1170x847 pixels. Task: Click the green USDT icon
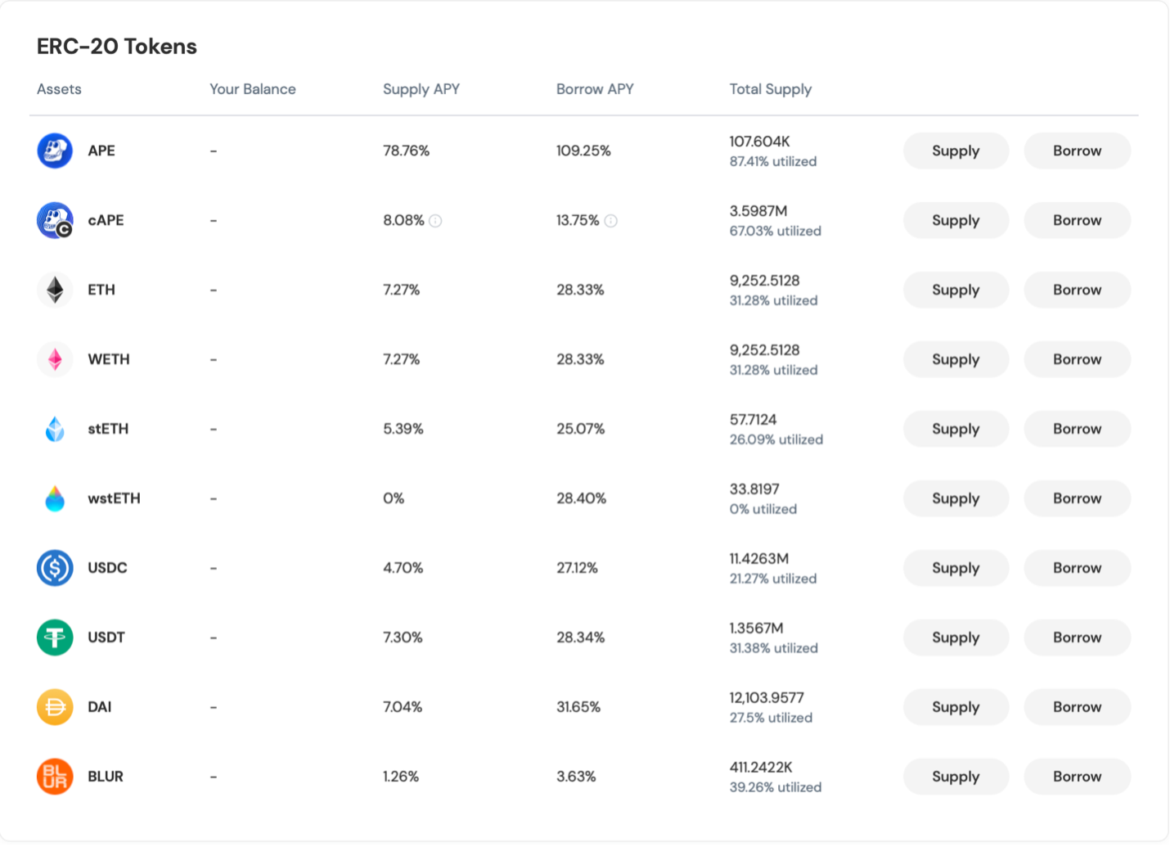point(55,638)
